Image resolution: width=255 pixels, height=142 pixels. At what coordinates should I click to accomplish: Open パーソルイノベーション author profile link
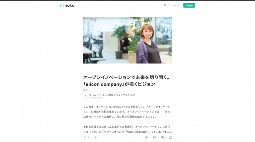point(112,95)
